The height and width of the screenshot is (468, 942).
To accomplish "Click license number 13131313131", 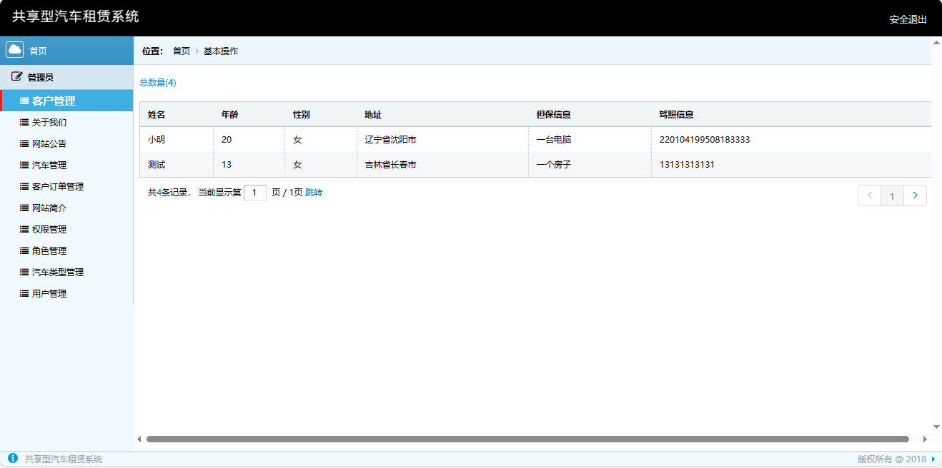I will (687, 164).
